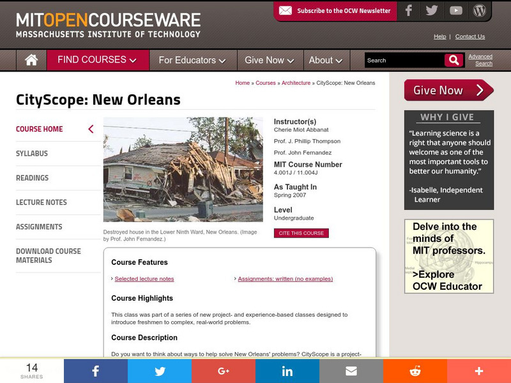Image resolution: width=511 pixels, height=383 pixels.
Task: Open Selected lecture notes link
Action: (x=144, y=279)
